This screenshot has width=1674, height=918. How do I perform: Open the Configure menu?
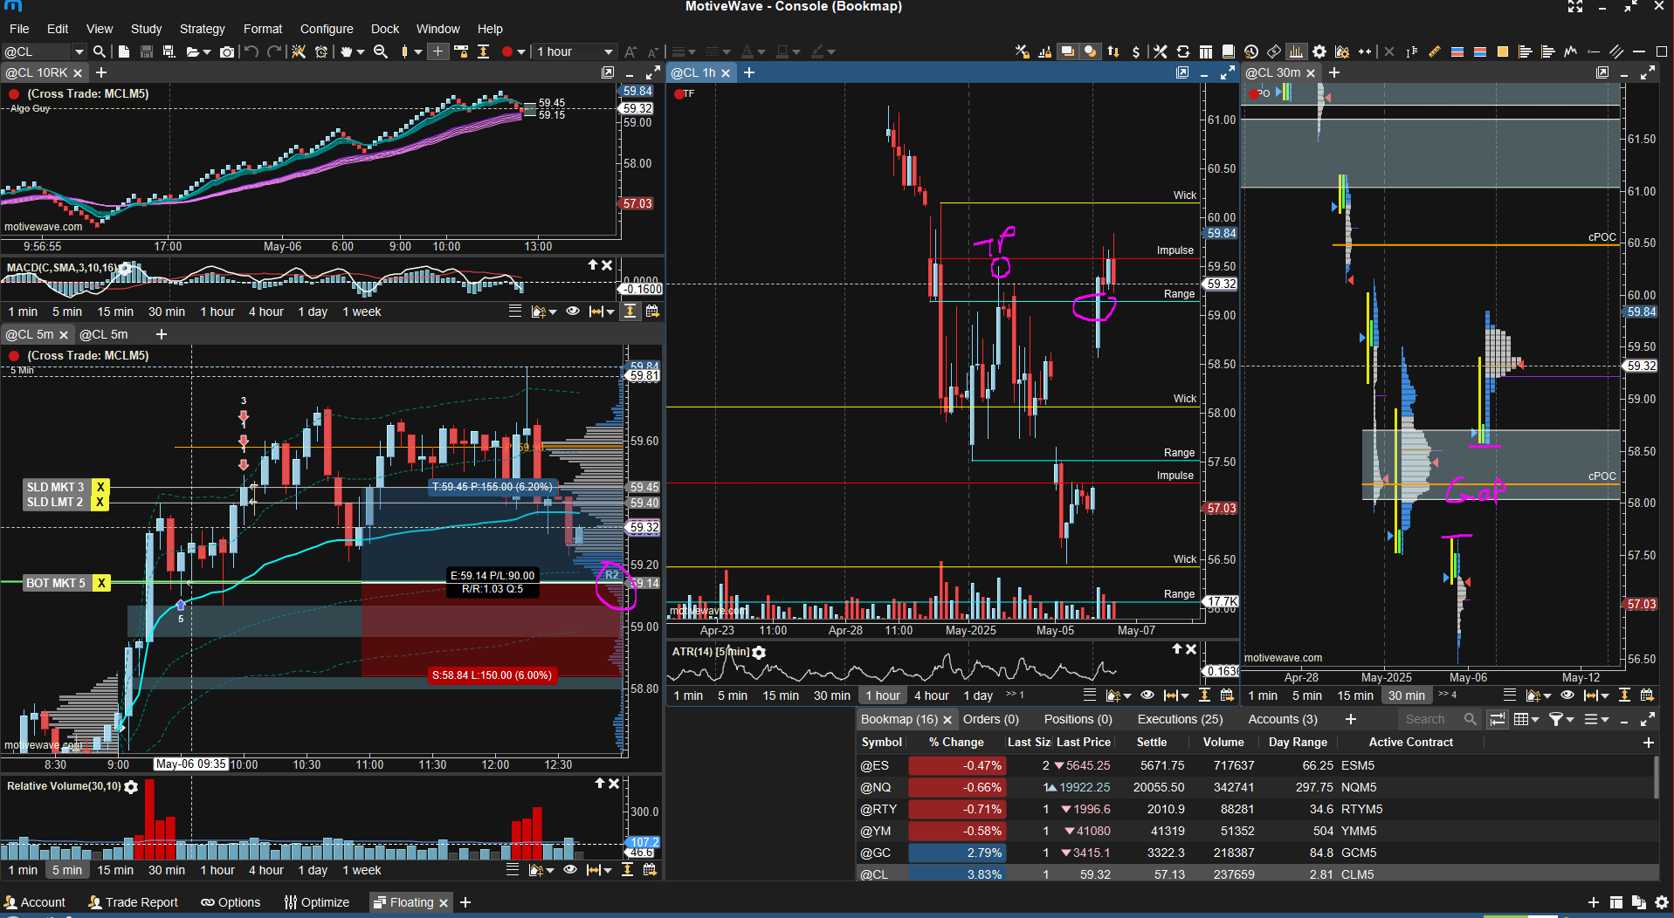pos(327,29)
